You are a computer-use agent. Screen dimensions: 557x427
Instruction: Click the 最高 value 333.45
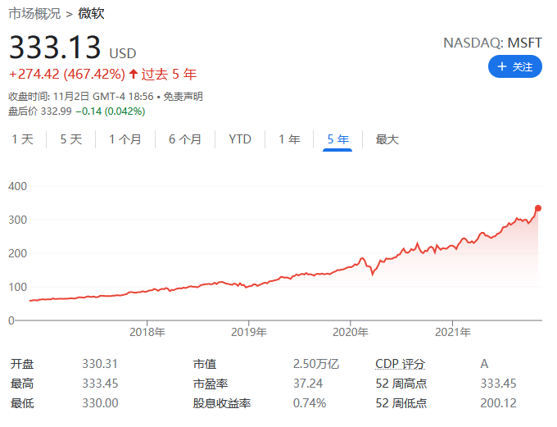tap(100, 384)
